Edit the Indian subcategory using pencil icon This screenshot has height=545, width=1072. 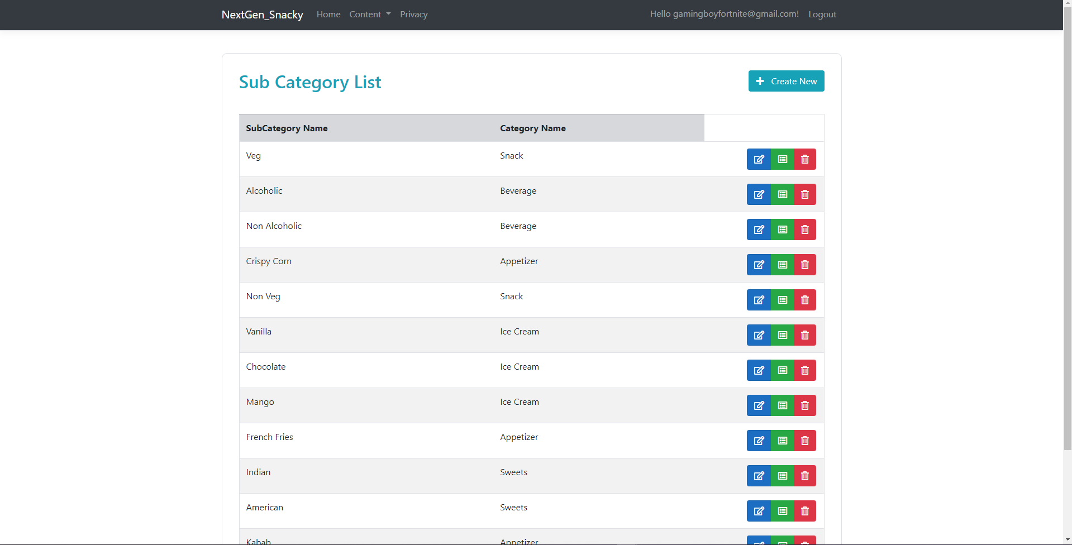click(759, 476)
